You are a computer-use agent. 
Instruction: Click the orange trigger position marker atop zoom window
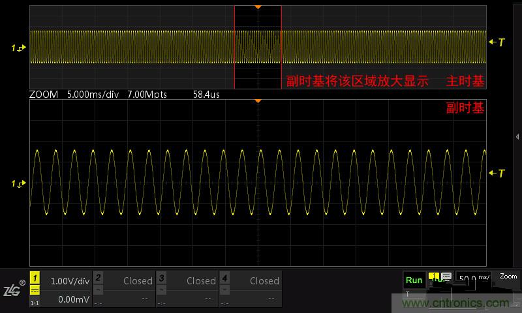tap(258, 102)
